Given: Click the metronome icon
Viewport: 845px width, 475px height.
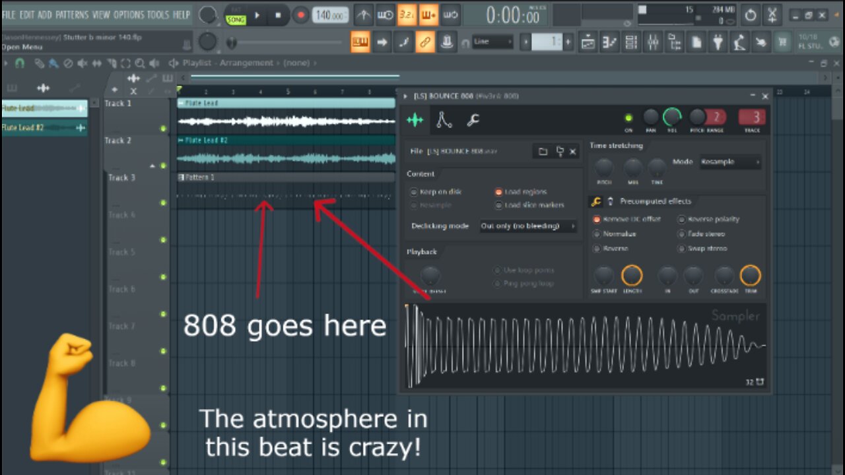Looking at the screenshot, I should point(364,15).
